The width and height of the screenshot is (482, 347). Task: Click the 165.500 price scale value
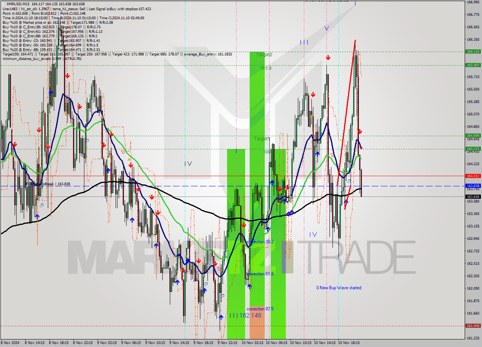click(473, 89)
